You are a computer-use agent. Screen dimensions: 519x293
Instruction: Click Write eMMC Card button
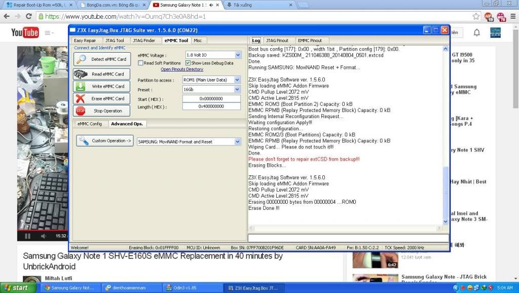(x=101, y=86)
